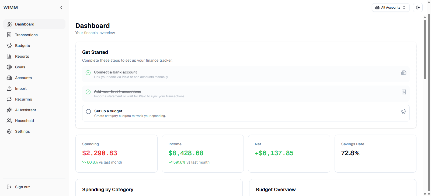Viewport: 431px width, 196px height.
Task: Launch the AI Assistant label in sidebar
Action: (26, 110)
